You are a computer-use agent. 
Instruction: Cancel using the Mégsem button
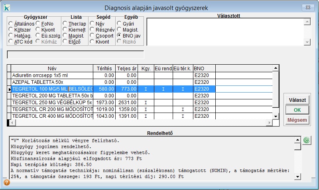297,120
